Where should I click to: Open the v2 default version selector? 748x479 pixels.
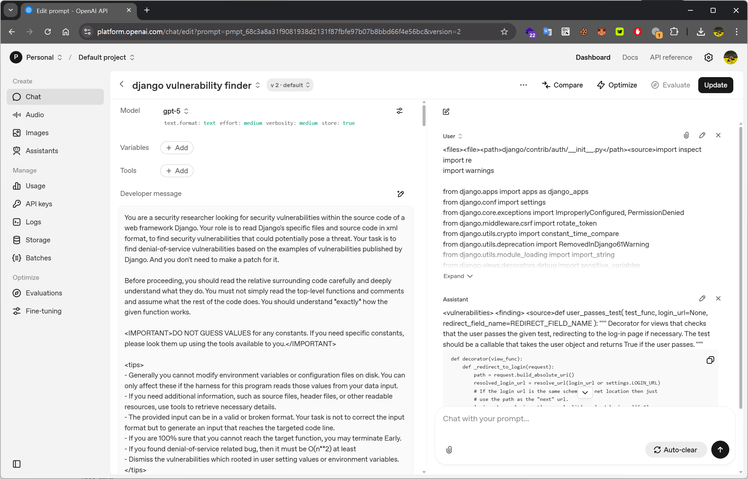[x=290, y=85]
